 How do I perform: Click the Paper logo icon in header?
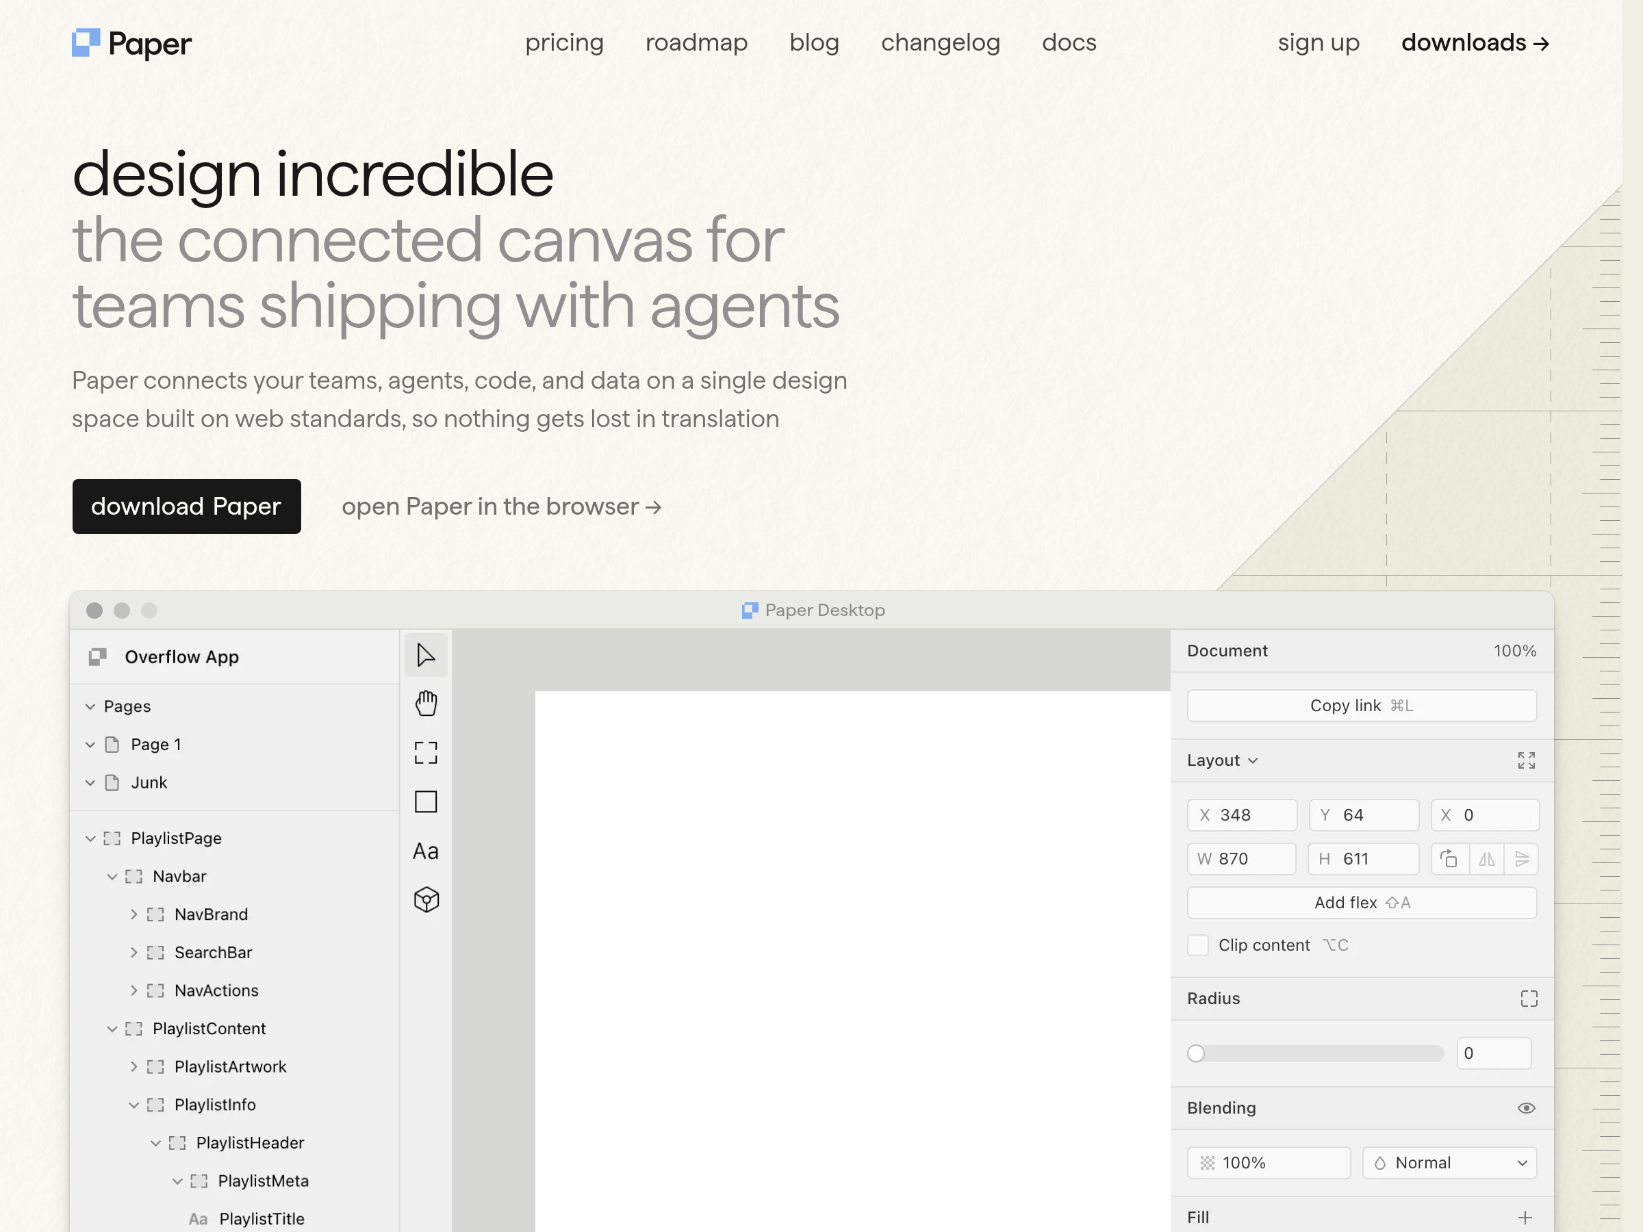(x=86, y=42)
